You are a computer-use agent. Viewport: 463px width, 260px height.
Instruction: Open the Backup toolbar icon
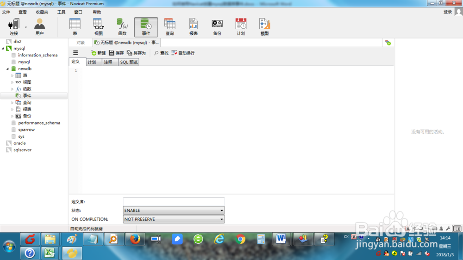(217, 27)
